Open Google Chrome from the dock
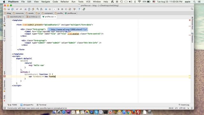Screen dimensions: 204x115 click(x=129, y=112)
